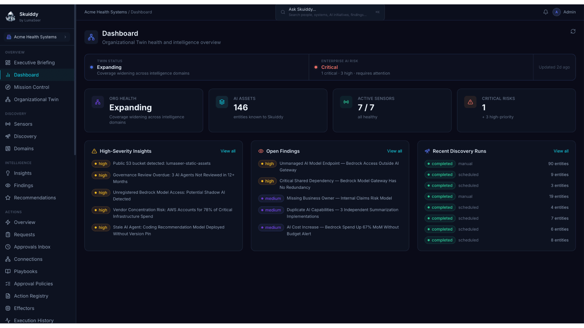Open Stale AI Agent insight
Image resolution: width=584 pixels, height=328 pixels.
(164, 230)
